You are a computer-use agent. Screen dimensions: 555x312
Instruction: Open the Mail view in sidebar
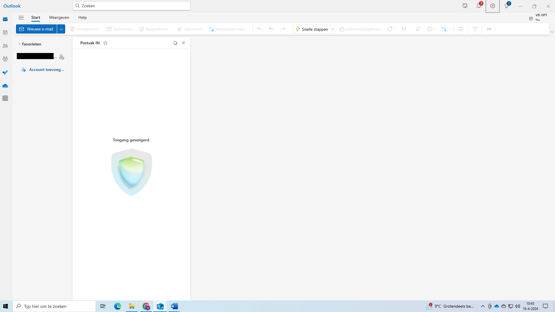pyautogui.click(x=5, y=19)
